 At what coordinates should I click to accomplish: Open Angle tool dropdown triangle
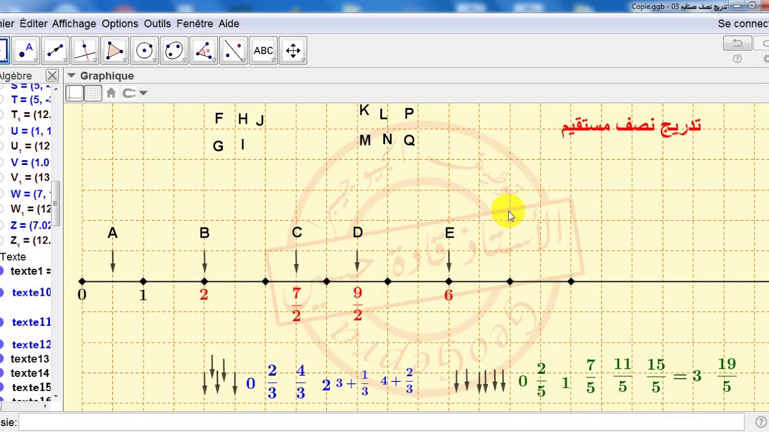(x=214, y=61)
